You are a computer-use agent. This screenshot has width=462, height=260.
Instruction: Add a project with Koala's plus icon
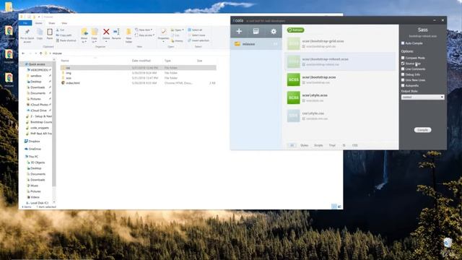pos(239,31)
